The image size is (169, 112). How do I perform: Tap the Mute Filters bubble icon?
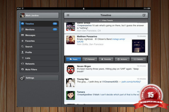coord(22,69)
